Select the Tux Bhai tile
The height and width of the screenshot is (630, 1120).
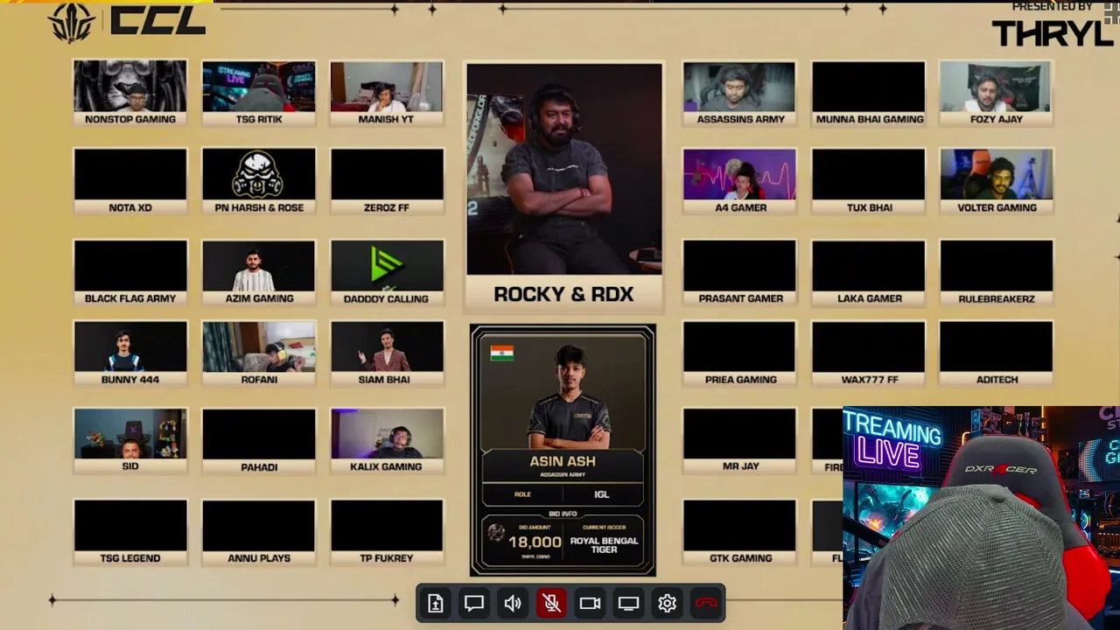click(868, 181)
